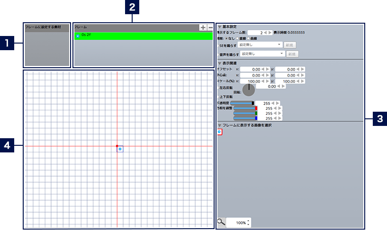Click the plus button to add a frame

(203, 28)
